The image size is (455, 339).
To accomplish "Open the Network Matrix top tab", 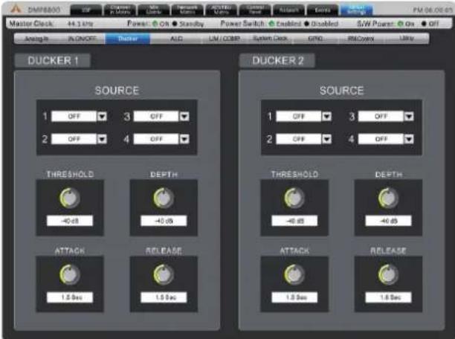I will [187, 10].
